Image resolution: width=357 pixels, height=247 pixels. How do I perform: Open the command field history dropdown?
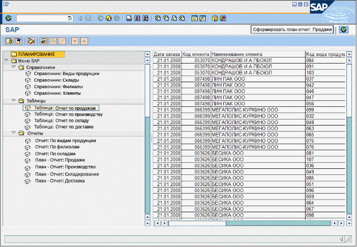pos(70,18)
